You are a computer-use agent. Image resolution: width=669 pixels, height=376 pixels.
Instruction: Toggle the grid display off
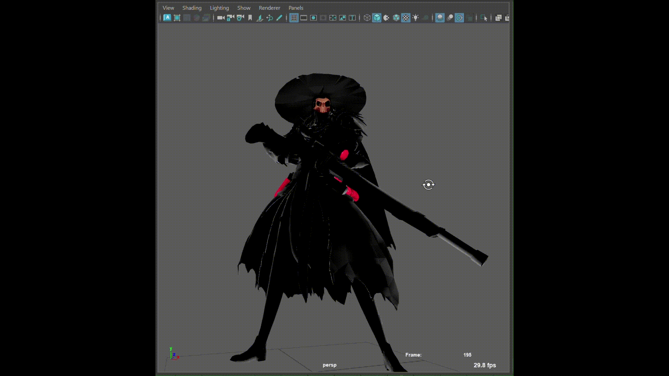[294, 18]
